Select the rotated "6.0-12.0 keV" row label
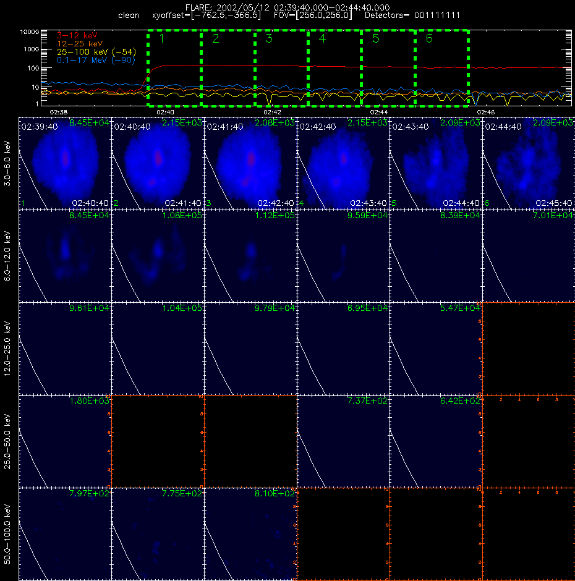The width and height of the screenshot is (575, 581). (x=7, y=256)
